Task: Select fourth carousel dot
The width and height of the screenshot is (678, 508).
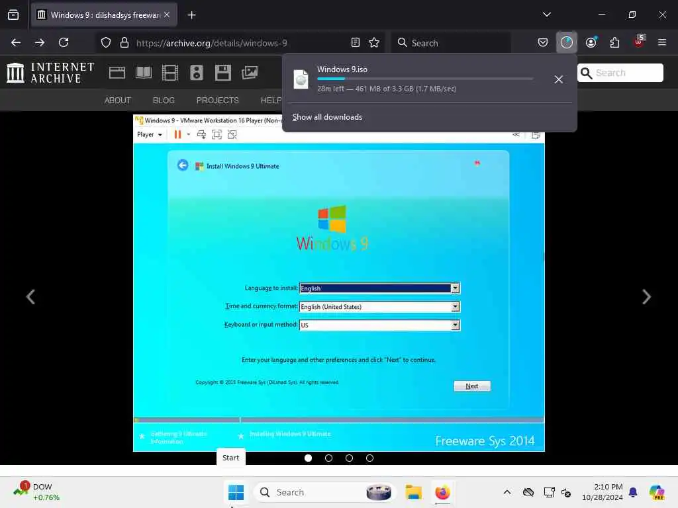Action: 369,458
